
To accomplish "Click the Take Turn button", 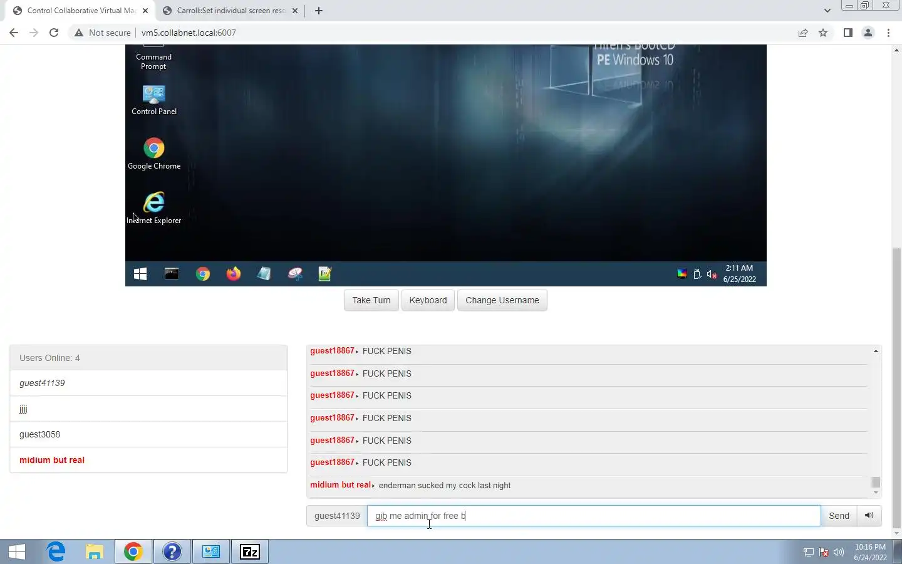I will tap(371, 300).
